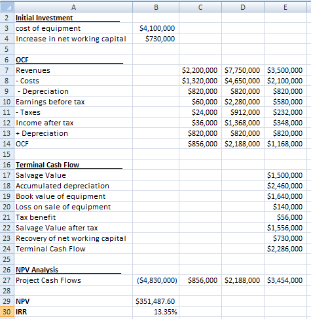Click accumulated depreciation $2,460,000
The height and width of the screenshot is (319, 311).
click(285, 186)
